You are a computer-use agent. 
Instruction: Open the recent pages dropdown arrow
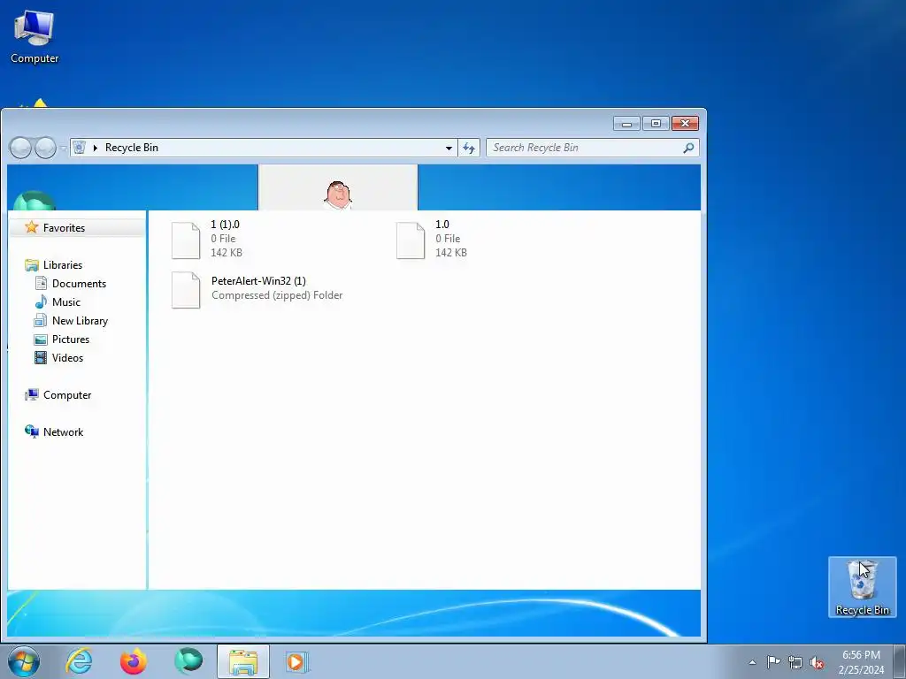coord(63,149)
